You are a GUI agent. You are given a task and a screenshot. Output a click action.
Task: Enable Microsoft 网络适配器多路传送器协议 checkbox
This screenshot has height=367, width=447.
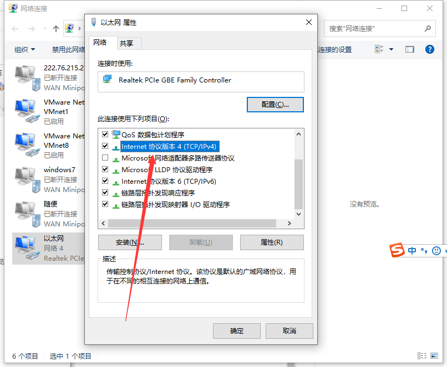click(105, 158)
